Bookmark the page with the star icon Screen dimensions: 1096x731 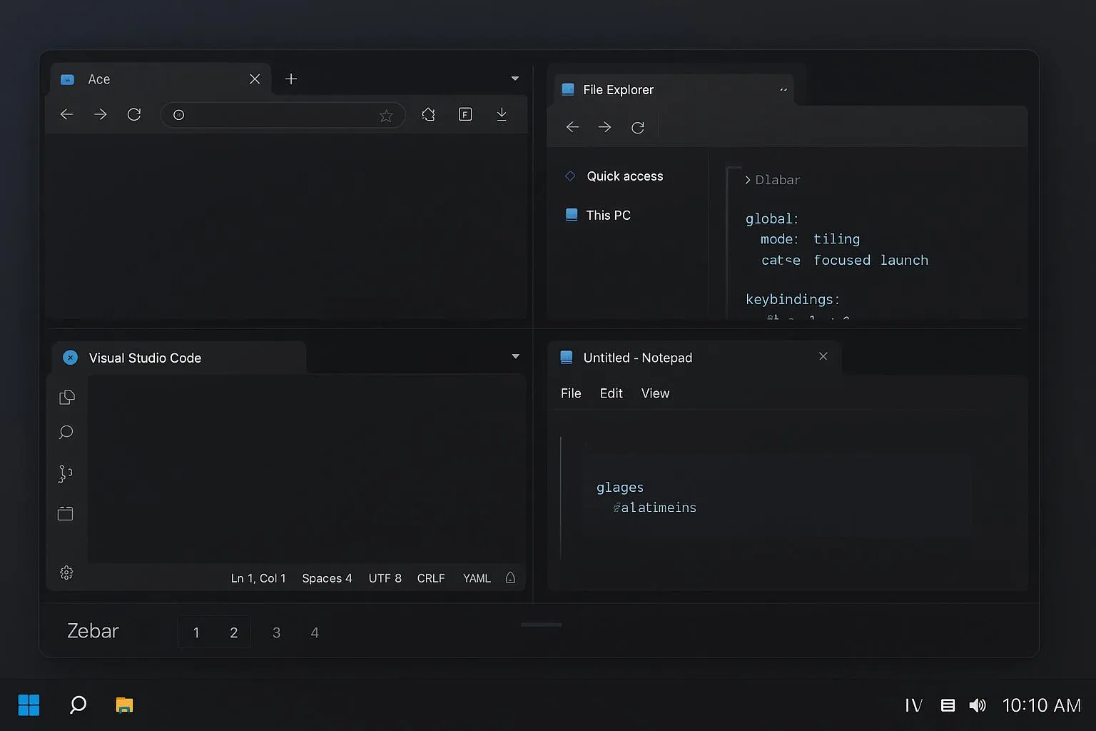pos(386,115)
